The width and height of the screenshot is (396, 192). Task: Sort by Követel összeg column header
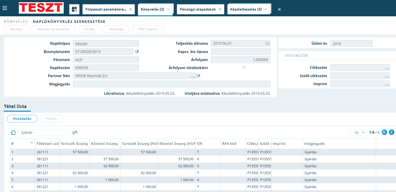pyautogui.click(x=105, y=144)
